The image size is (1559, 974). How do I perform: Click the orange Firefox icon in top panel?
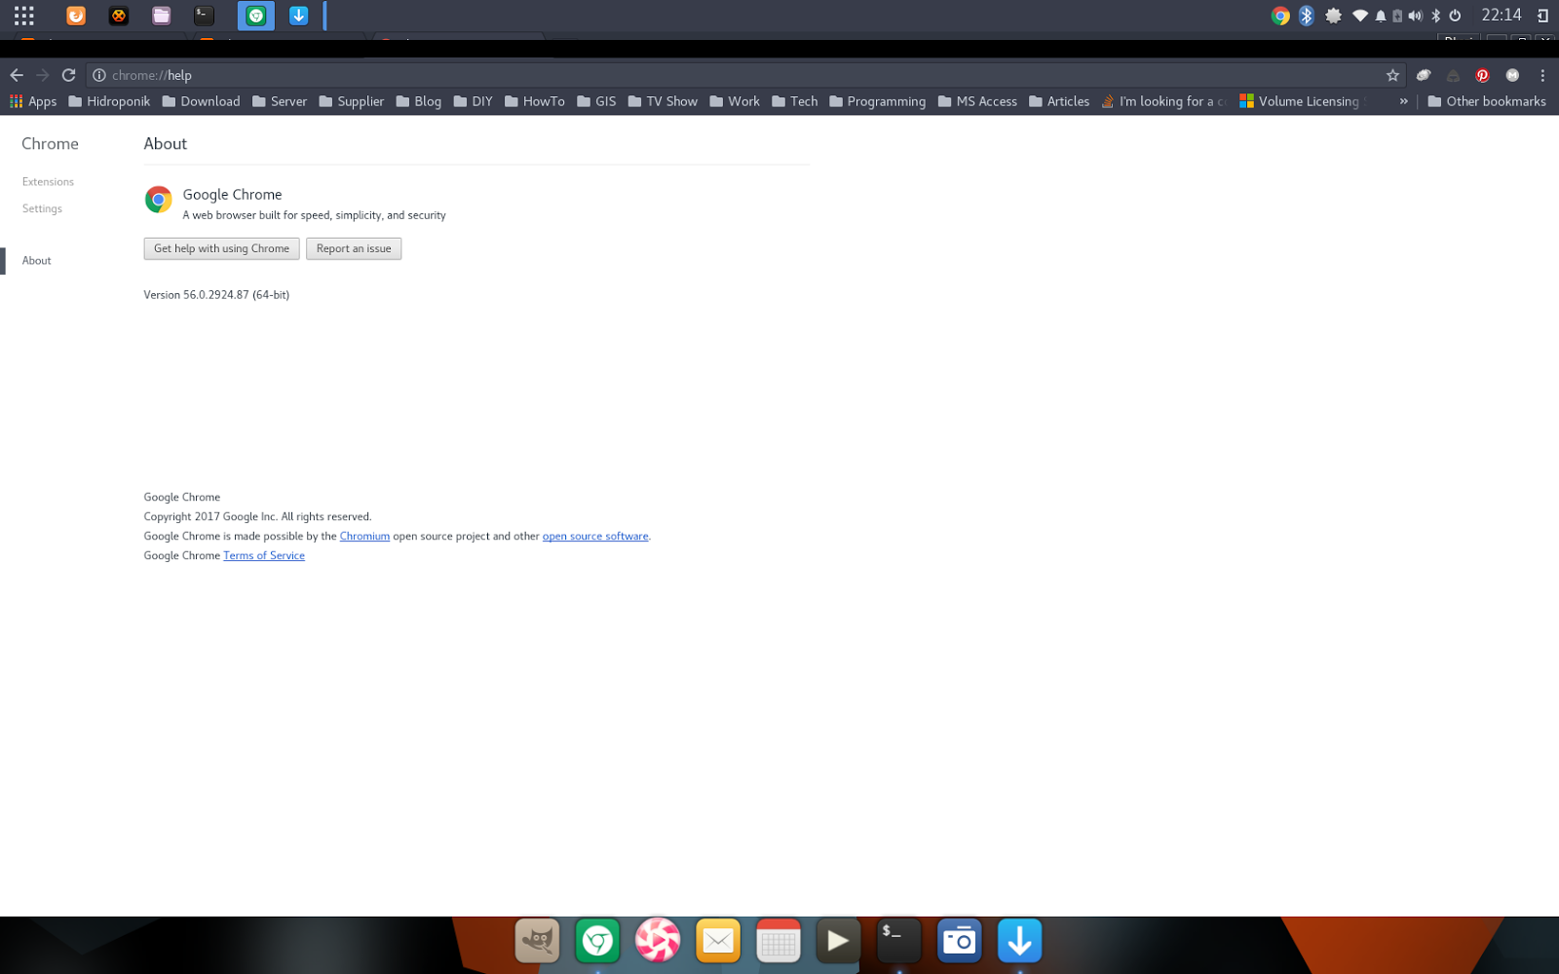point(76,16)
